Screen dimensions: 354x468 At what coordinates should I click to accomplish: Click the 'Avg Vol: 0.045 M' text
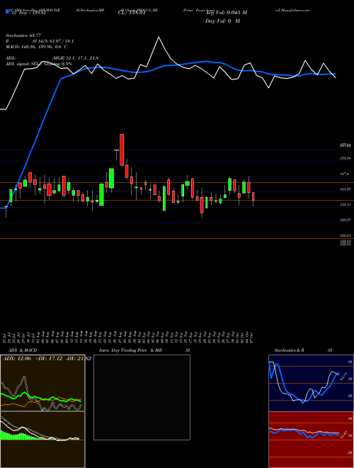click(226, 13)
